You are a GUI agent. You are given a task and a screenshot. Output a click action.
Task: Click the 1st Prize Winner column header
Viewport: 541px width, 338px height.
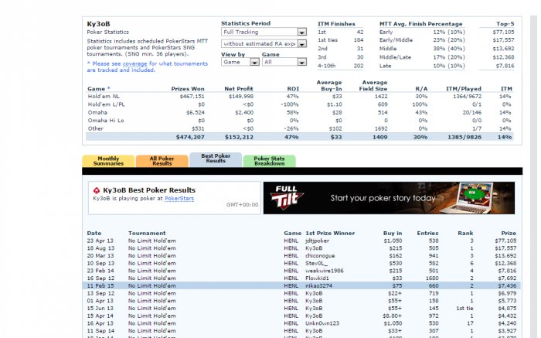[330, 233]
